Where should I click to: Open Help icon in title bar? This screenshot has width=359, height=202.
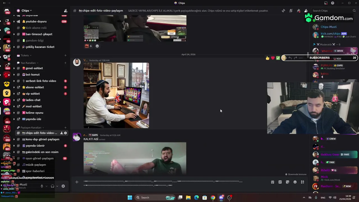click(x=333, y=3)
